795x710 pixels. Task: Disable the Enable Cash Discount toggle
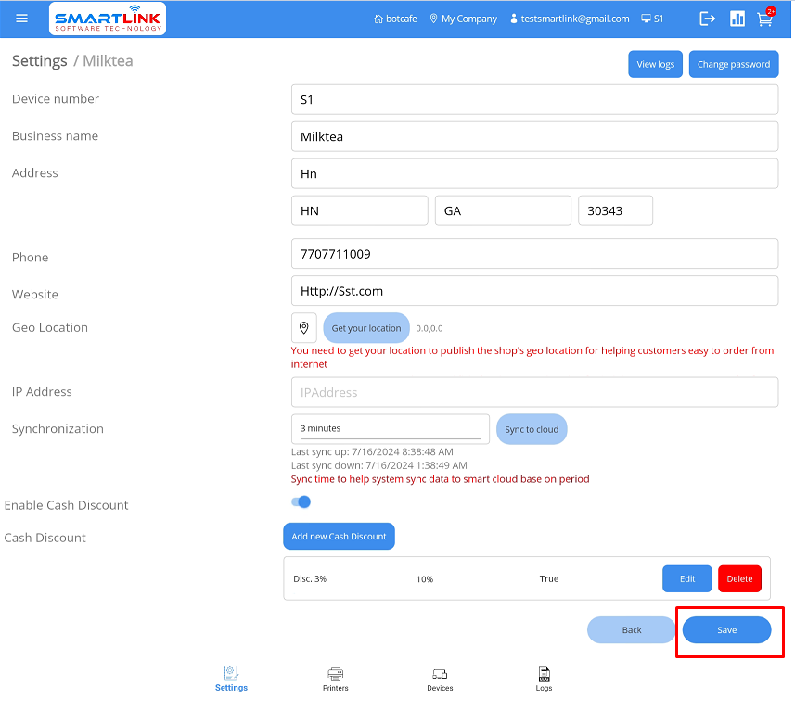[x=301, y=501]
